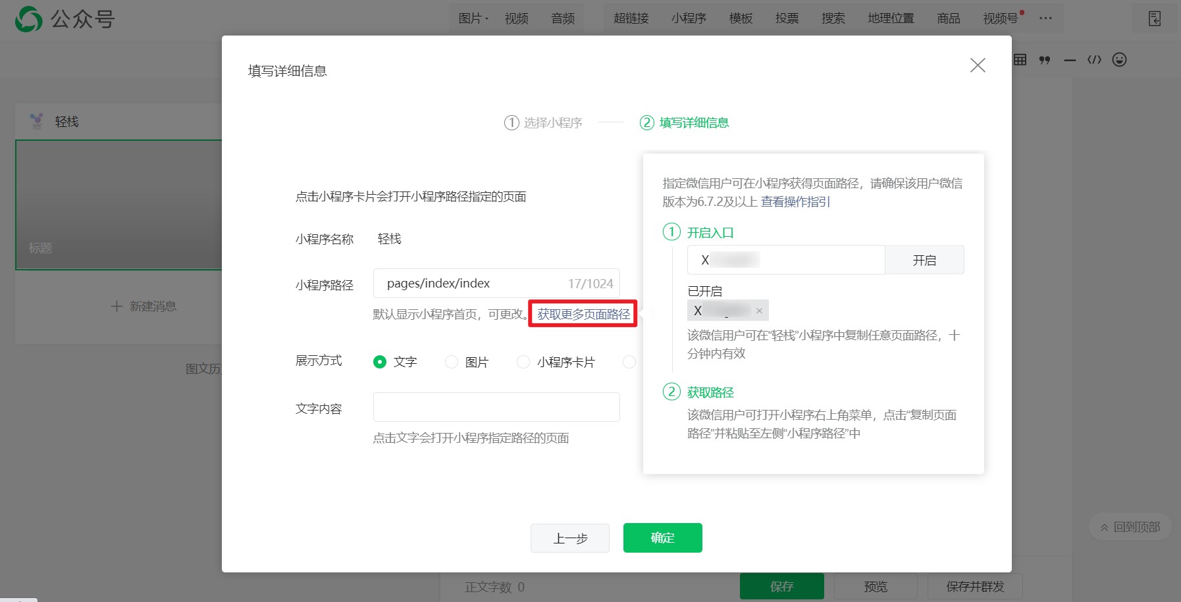Screen dimensions: 1181x602
Task: Open the emoji picker icon
Action: tap(1118, 60)
